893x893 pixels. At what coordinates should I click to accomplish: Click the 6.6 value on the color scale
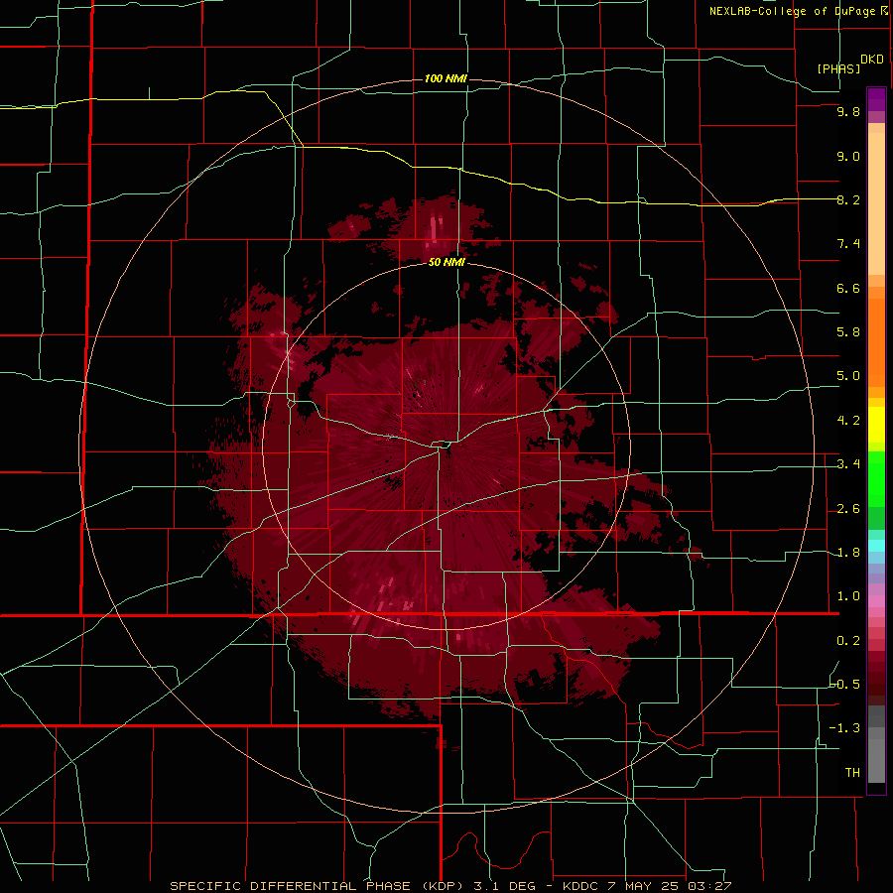848,288
